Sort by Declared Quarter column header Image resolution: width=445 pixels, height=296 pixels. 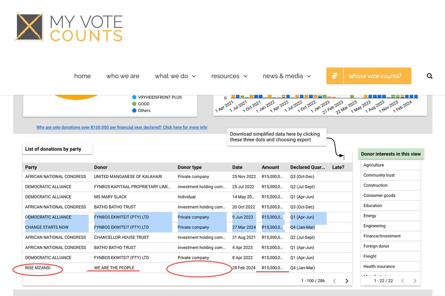click(x=307, y=167)
